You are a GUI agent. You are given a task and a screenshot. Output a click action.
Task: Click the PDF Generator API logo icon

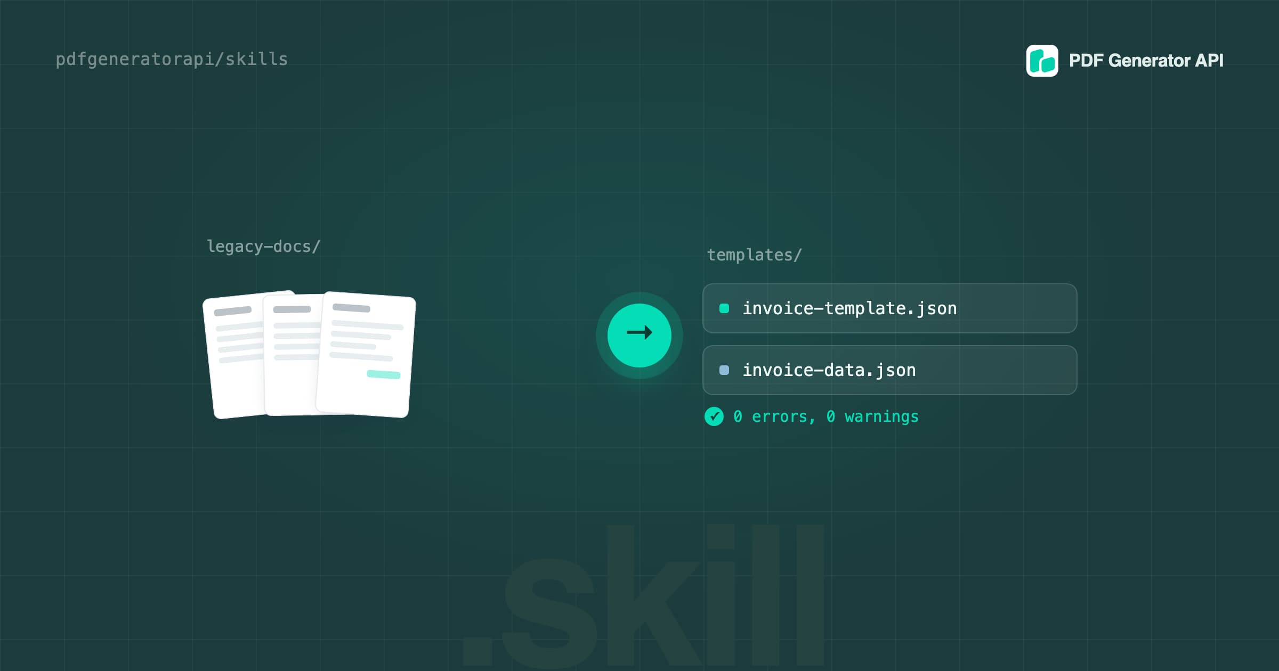1042,61
